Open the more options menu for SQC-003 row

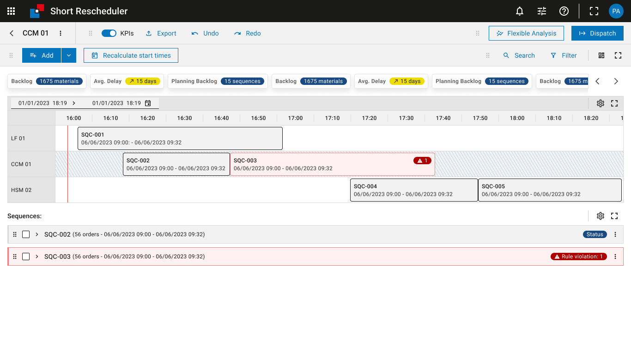615,257
